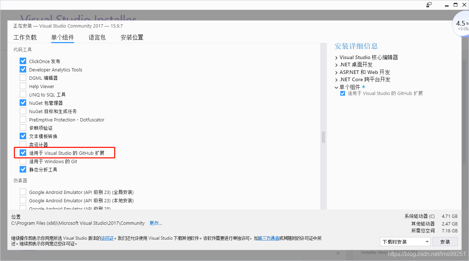
Task: Check the Help Viewer component
Action: click(x=23, y=86)
